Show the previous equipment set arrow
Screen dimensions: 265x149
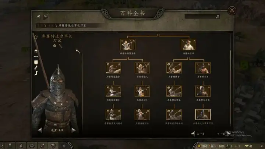[x=40, y=130]
